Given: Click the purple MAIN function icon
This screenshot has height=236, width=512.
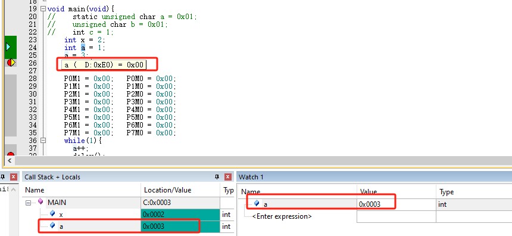Looking at the screenshot, I should [x=41, y=201].
